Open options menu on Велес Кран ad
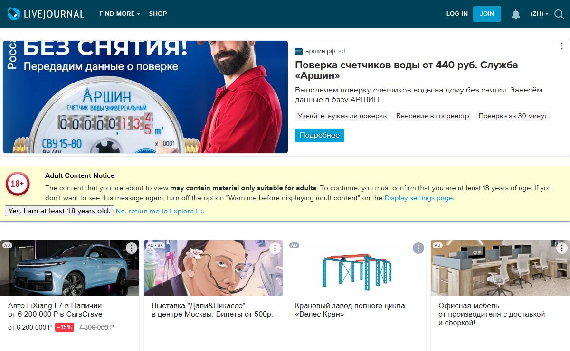Viewport: 570px width, 351px height. tap(418, 248)
